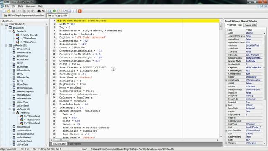Screen dimensions: 268x151
Task: Expand the Constraints property row
Action: (227, 80)
